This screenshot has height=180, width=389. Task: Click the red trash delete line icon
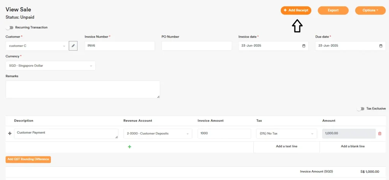(x=380, y=133)
